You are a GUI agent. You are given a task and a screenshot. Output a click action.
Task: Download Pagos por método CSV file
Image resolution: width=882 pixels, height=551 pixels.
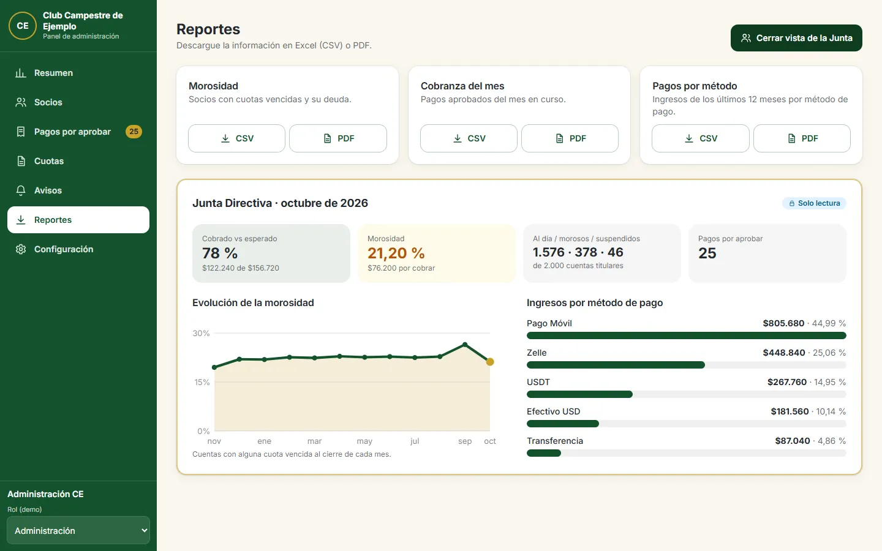pos(701,138)
